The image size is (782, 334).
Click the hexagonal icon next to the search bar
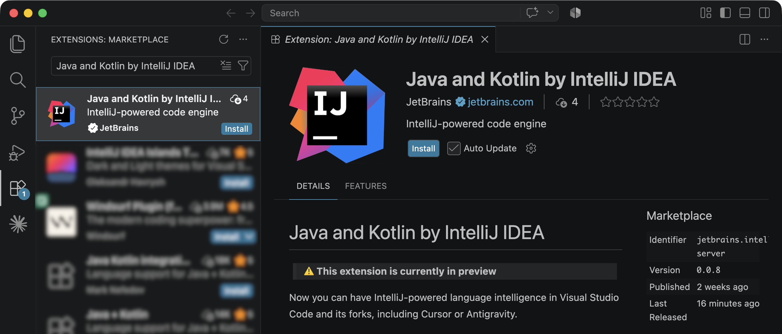[x=575, y=13]
